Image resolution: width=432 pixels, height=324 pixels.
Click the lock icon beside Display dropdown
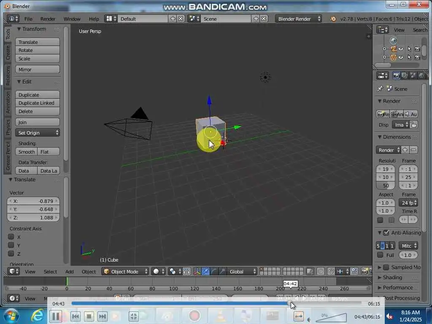[414, 125]
